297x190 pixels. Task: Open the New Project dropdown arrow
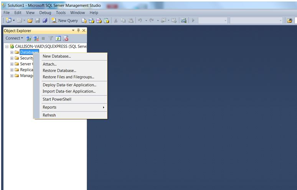tap(14, 20)
